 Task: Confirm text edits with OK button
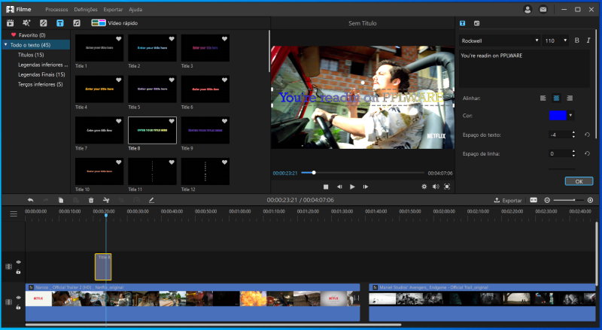[x=579, y=181]
